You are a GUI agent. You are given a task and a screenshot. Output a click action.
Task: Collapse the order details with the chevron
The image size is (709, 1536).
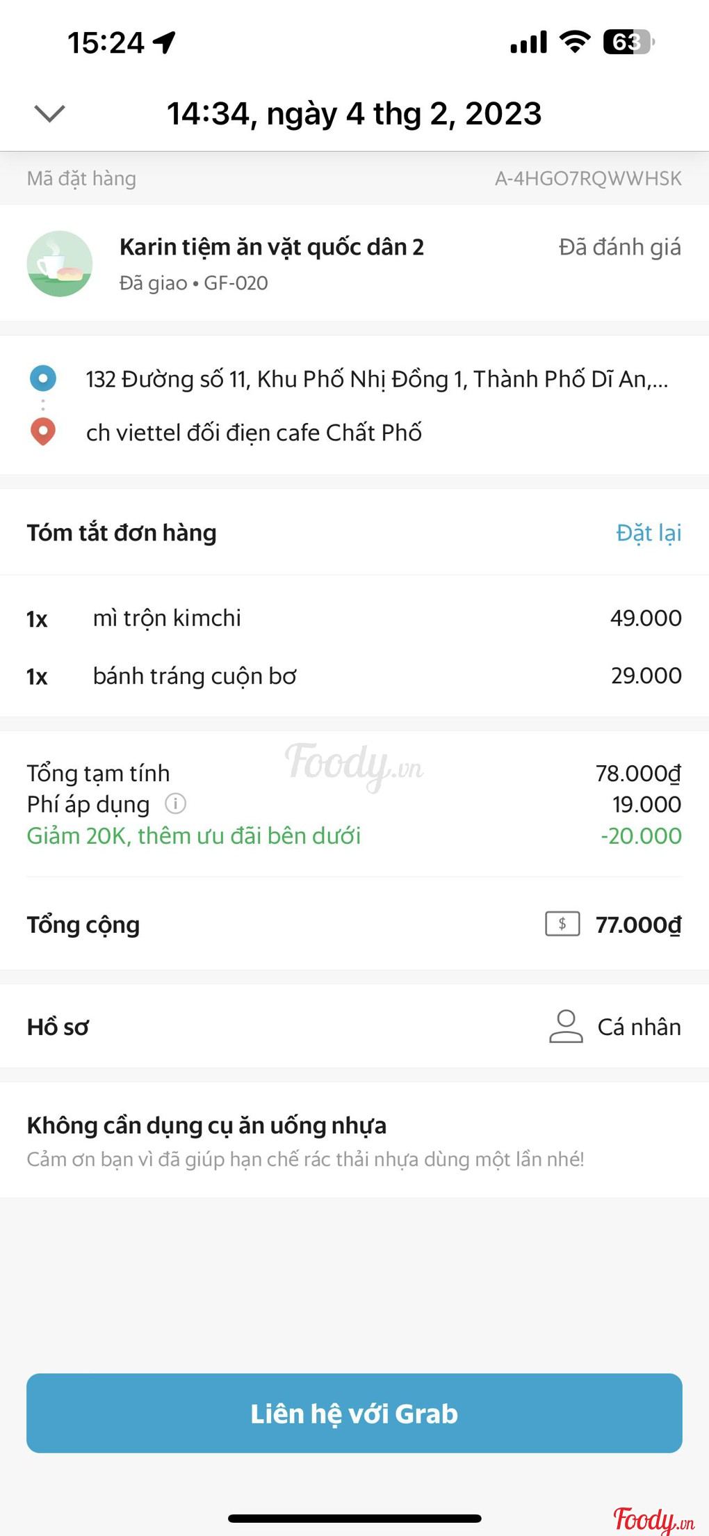pos(49,113)
